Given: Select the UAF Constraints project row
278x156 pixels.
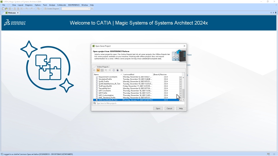Looking at the screenshot, I should point(136,90).
